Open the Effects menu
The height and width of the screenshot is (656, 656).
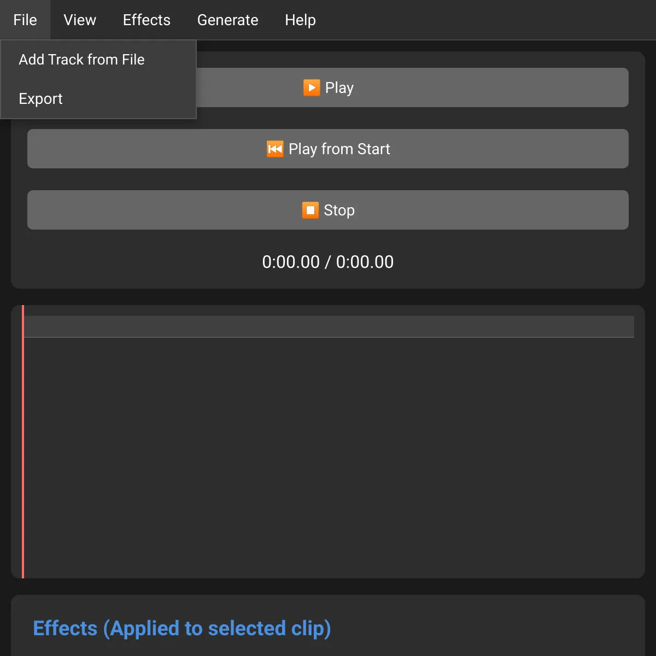pos(147,20)
